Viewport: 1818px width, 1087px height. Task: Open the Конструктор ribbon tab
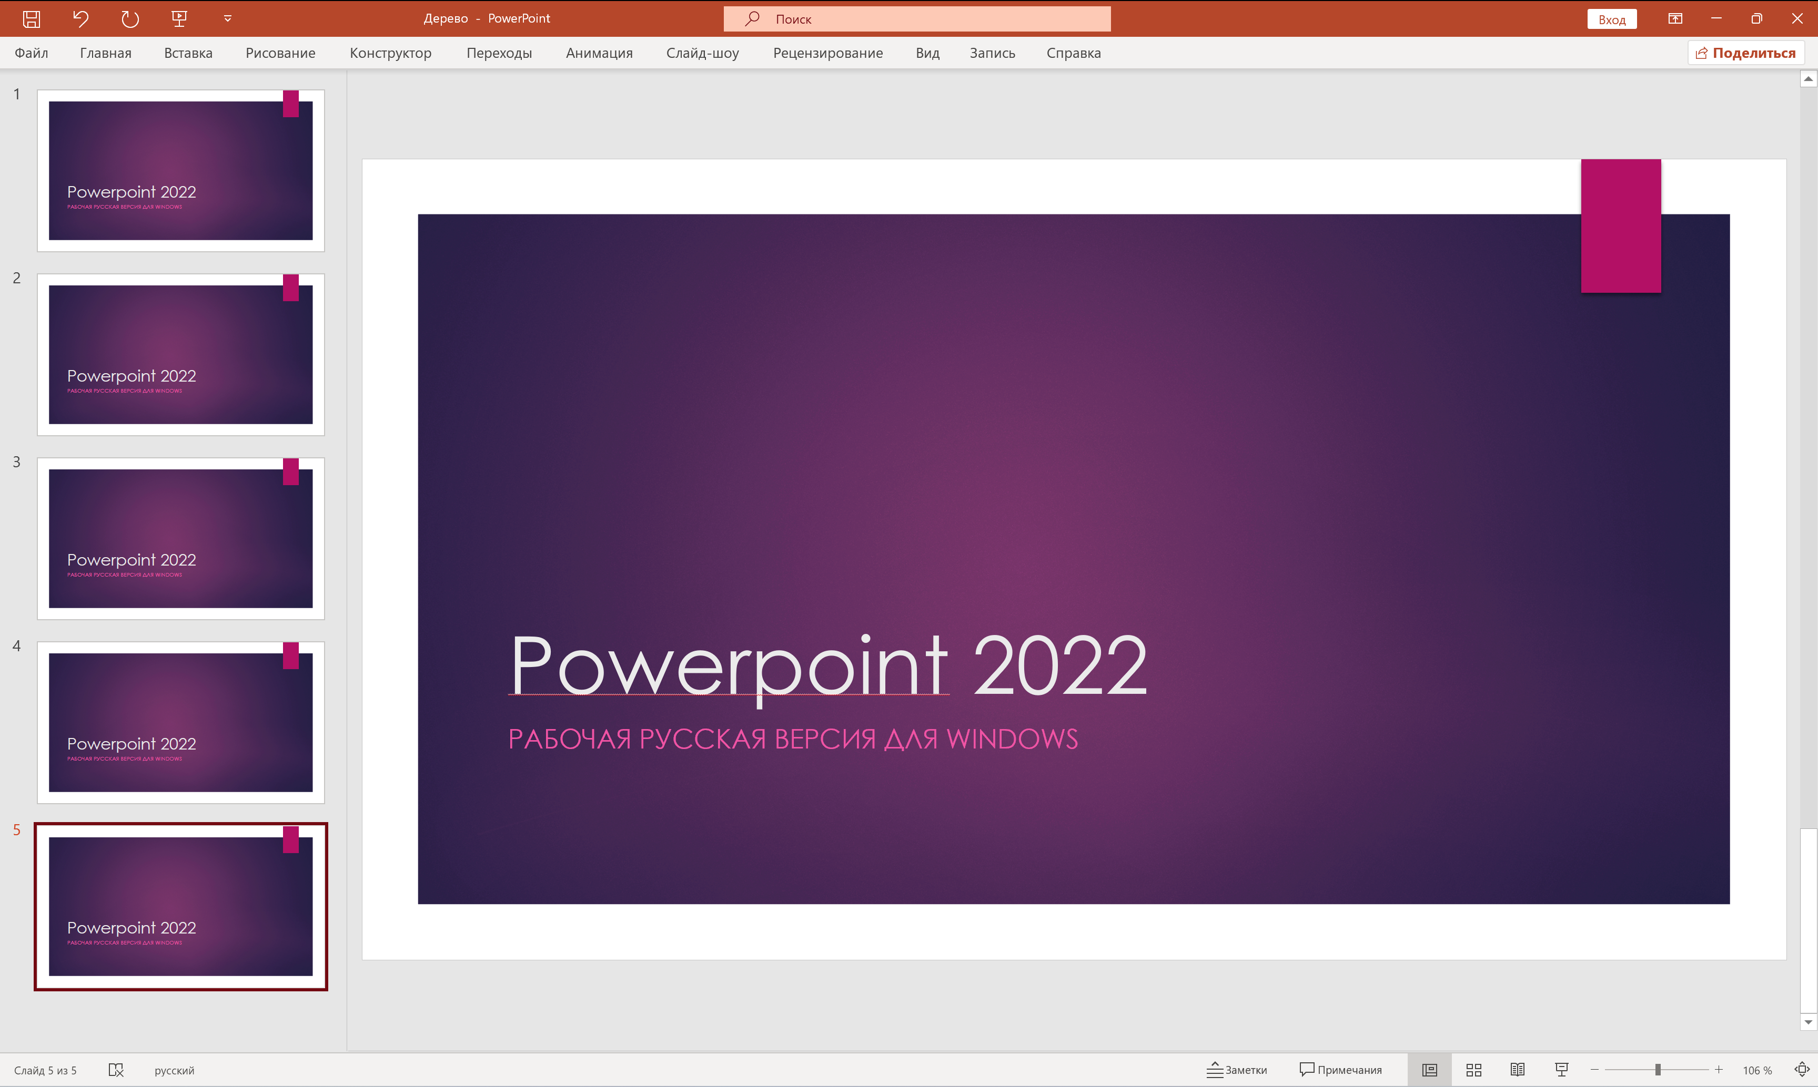pyautogui.click(x=390, y=53)
